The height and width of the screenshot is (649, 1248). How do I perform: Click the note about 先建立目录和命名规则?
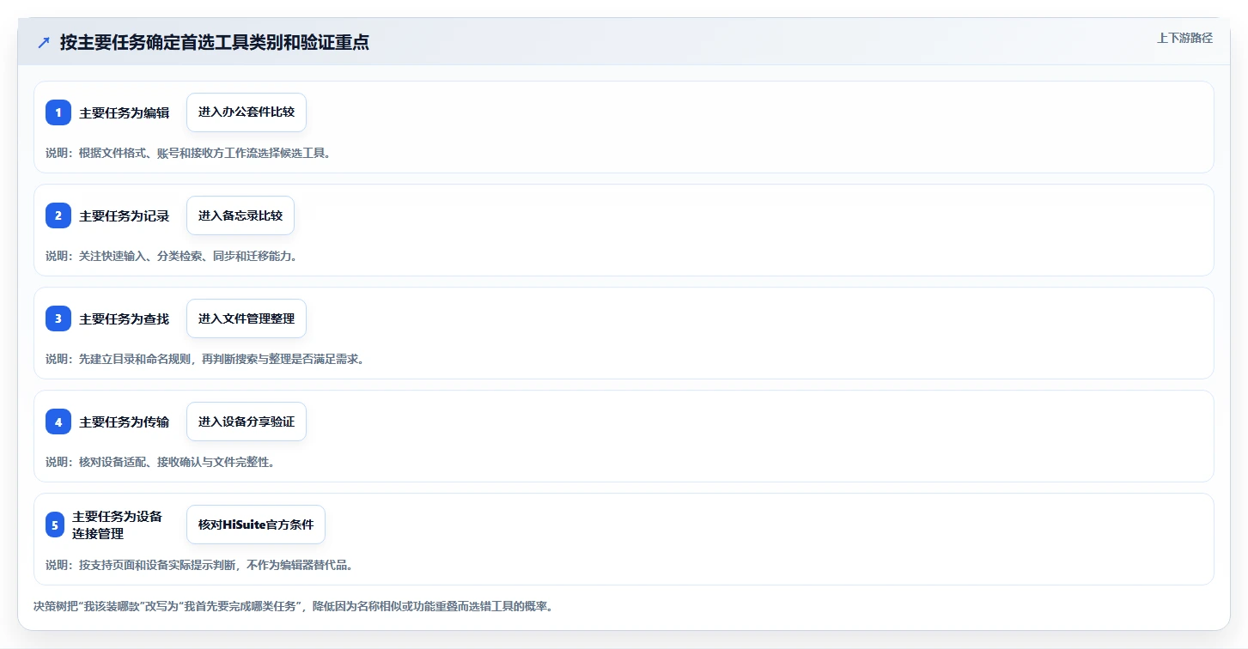click(x=206, y=359)
